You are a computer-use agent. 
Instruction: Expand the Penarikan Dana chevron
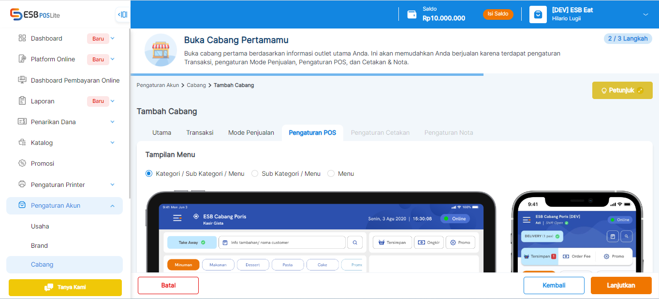click(x=113, y=122)
